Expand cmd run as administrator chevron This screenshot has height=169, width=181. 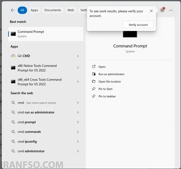tap(78, 112)
